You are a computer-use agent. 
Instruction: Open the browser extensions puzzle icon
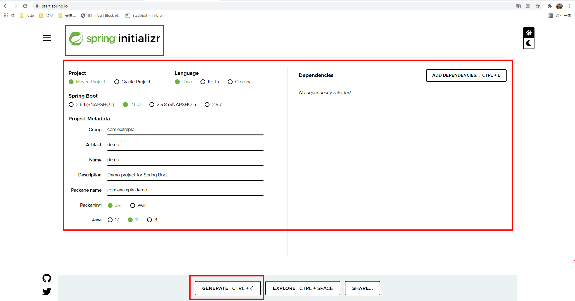[x=550, y=6]
